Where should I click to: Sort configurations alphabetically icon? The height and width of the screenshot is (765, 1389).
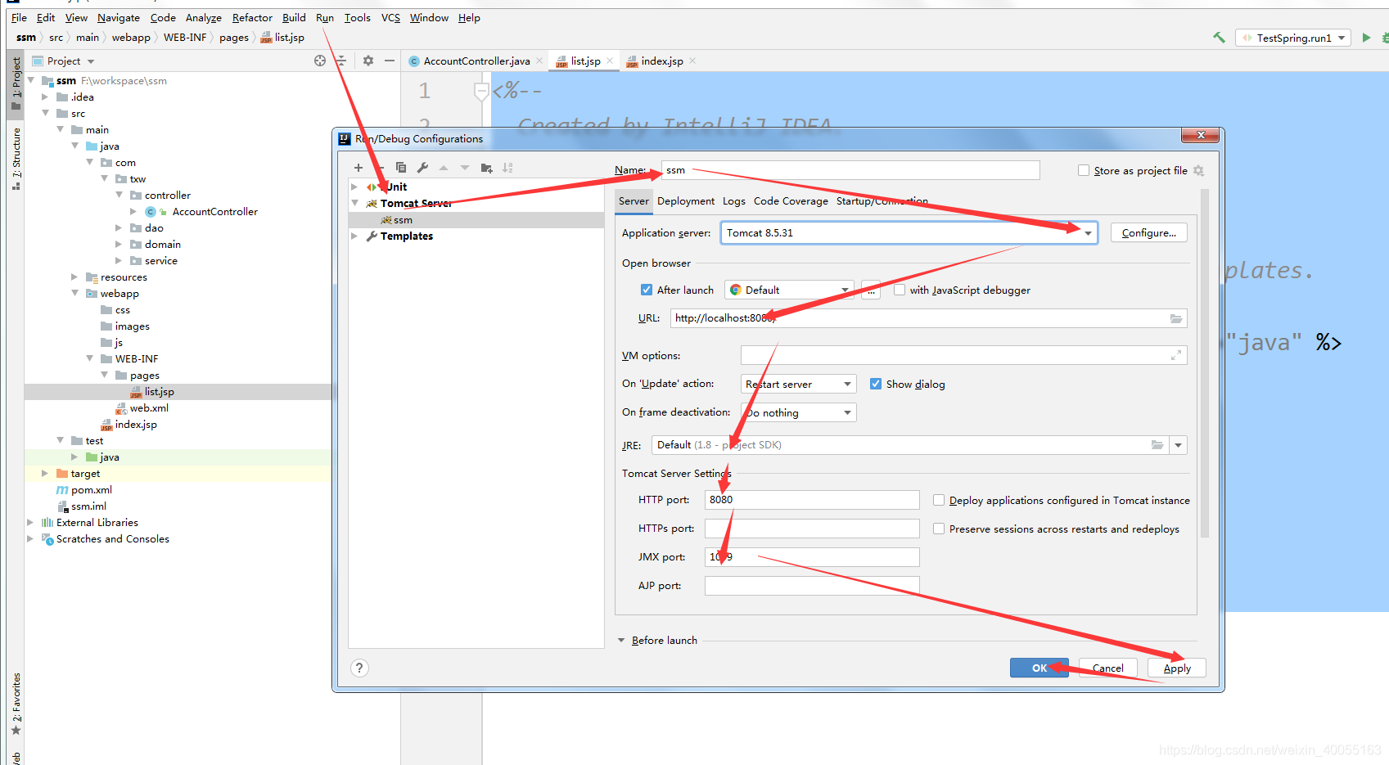pos(507,168)
